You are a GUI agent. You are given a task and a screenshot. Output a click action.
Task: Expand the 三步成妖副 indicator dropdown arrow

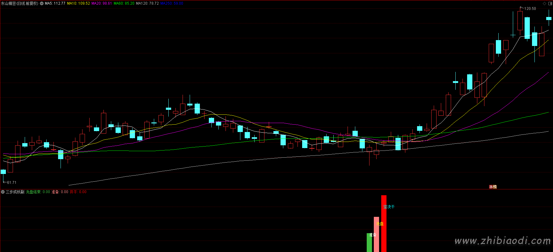tap(3, 192)
